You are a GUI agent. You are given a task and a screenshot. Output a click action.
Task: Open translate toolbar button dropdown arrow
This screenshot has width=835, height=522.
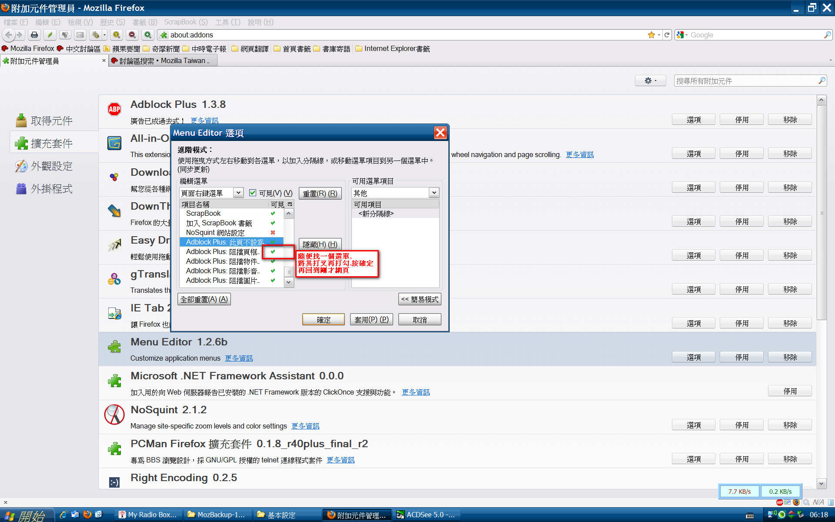tap(104, 35)
